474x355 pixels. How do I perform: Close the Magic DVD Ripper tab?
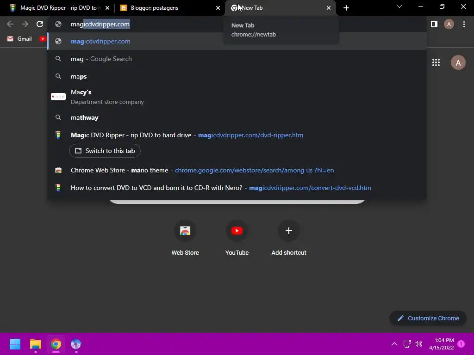pyautogui.click(x=107, y=8)
